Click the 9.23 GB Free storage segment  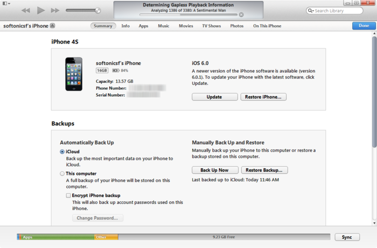coord(224,237)
